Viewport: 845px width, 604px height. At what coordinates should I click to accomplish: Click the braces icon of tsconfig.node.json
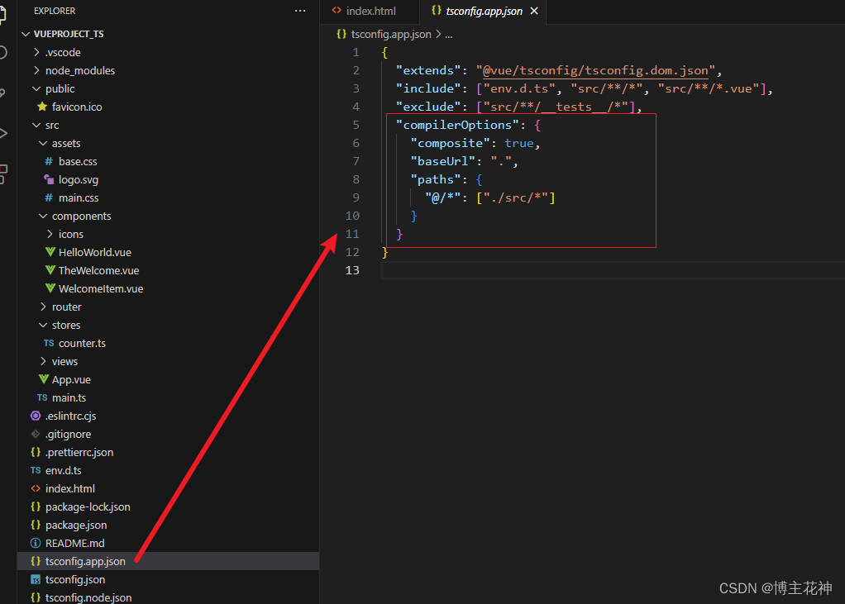(x=36, y=597)
